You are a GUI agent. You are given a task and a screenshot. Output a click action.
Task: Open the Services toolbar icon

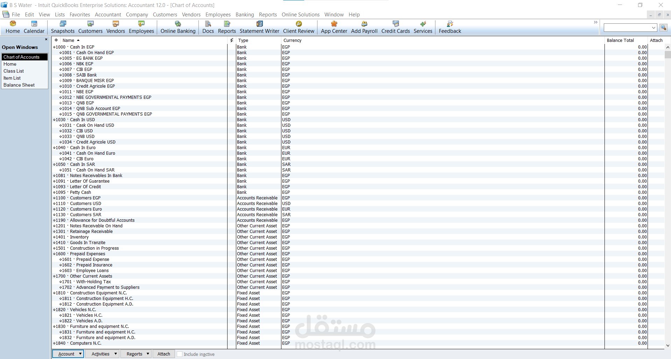[x=423, y=27]
